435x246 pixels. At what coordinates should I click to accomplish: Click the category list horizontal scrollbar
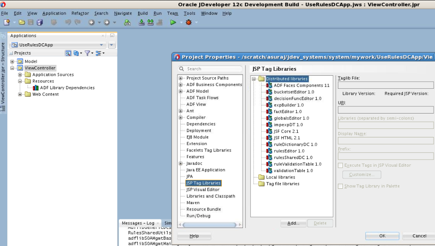210,225
